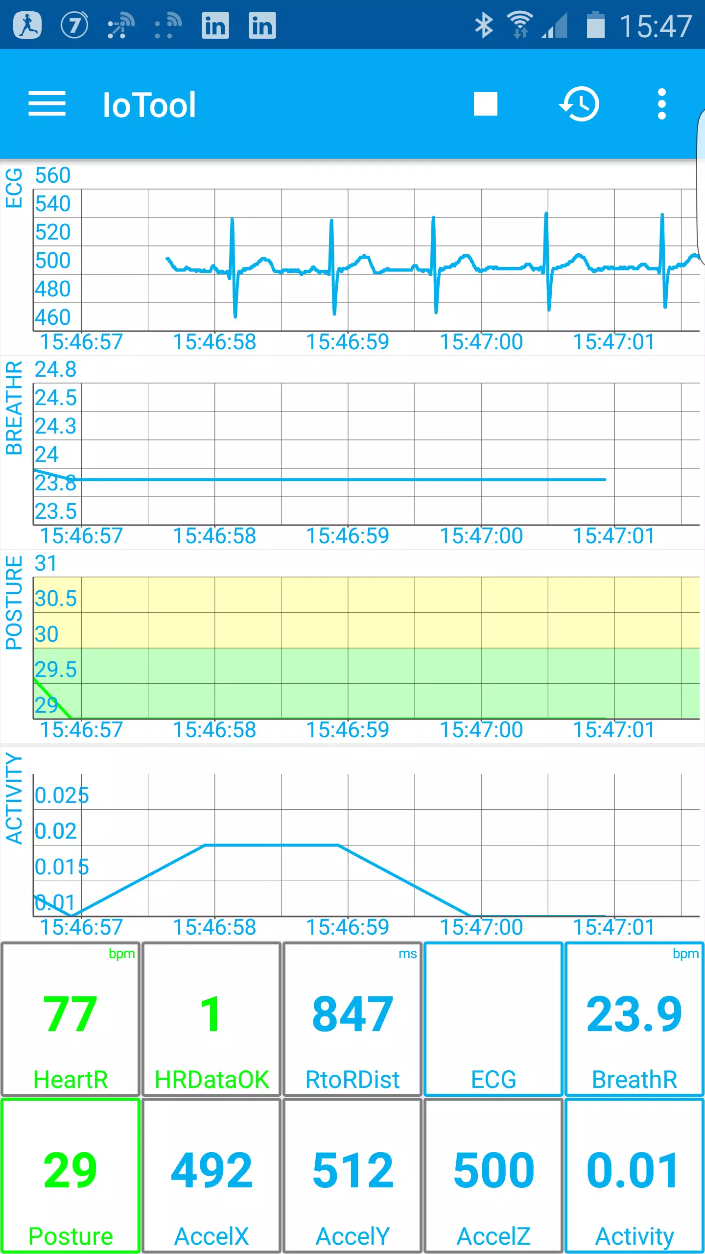Image resolution: width=705 pixels, height=1254 pixels.
Task: Open the RtoRDist 847 ms tile
Action: pos(352,1019)
